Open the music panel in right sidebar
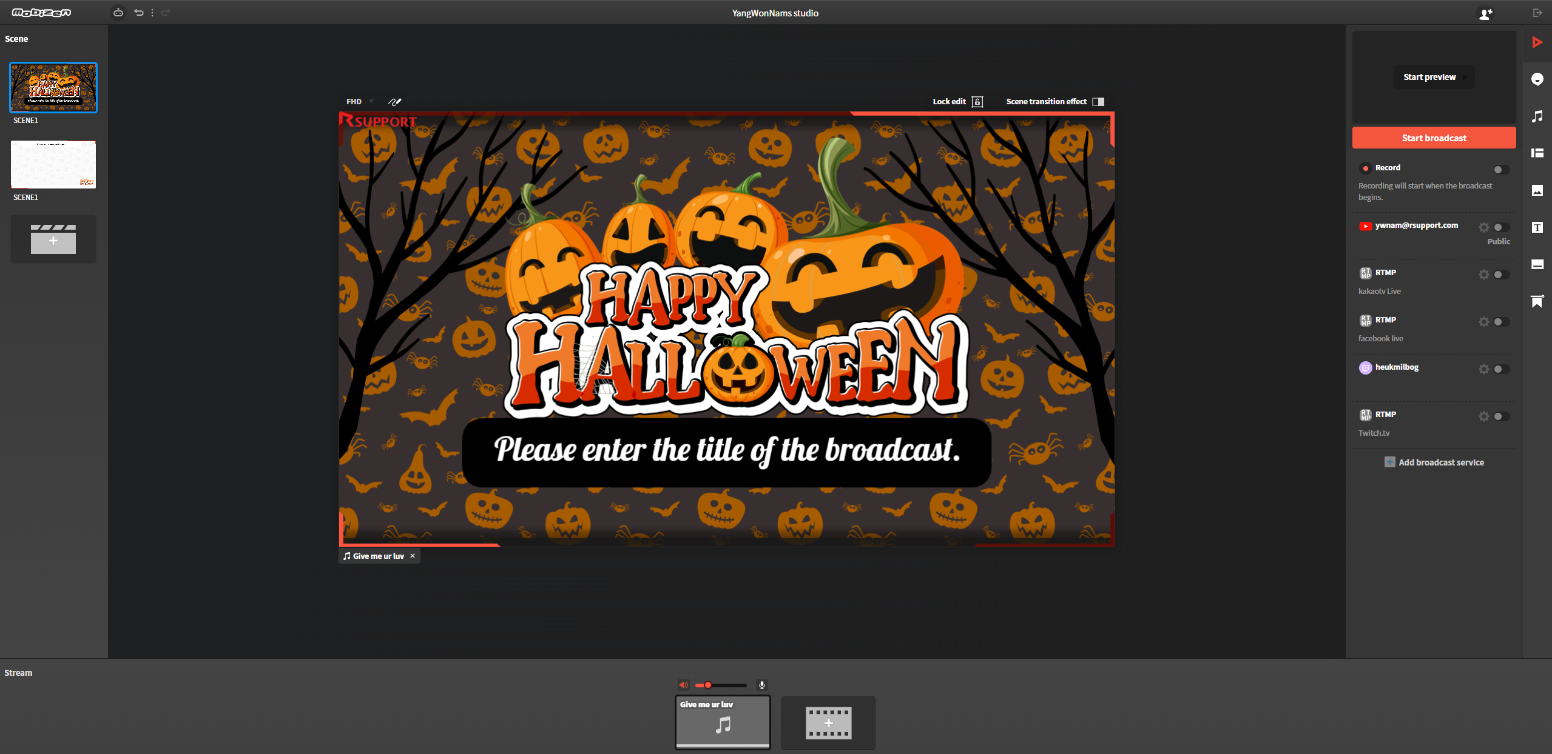This screenshot has height=754, width=1552. [1537, 116]
